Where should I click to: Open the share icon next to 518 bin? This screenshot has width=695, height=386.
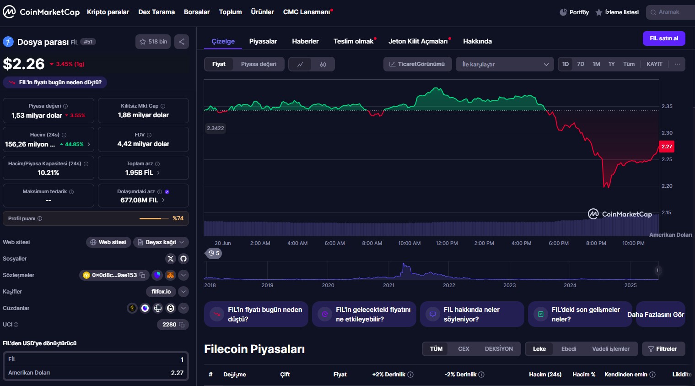pyautogui.click(x=182, y=42)
